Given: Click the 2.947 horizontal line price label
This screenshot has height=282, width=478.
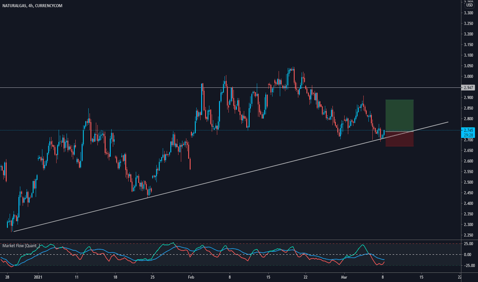Looking at the screenshot, I should pos(468,88).
